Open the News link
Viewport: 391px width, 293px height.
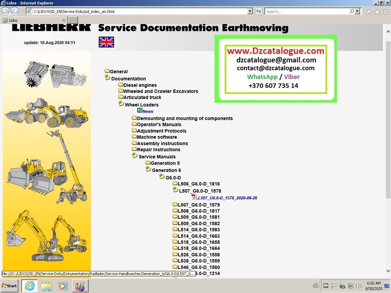click(x=148, y=111)
